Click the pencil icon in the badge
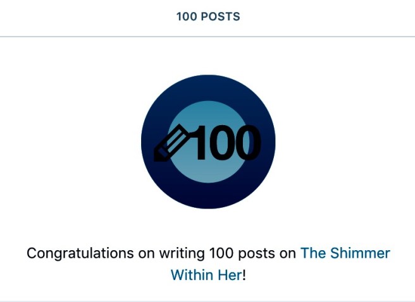This screenshot has width=415, height=302. 171,144
